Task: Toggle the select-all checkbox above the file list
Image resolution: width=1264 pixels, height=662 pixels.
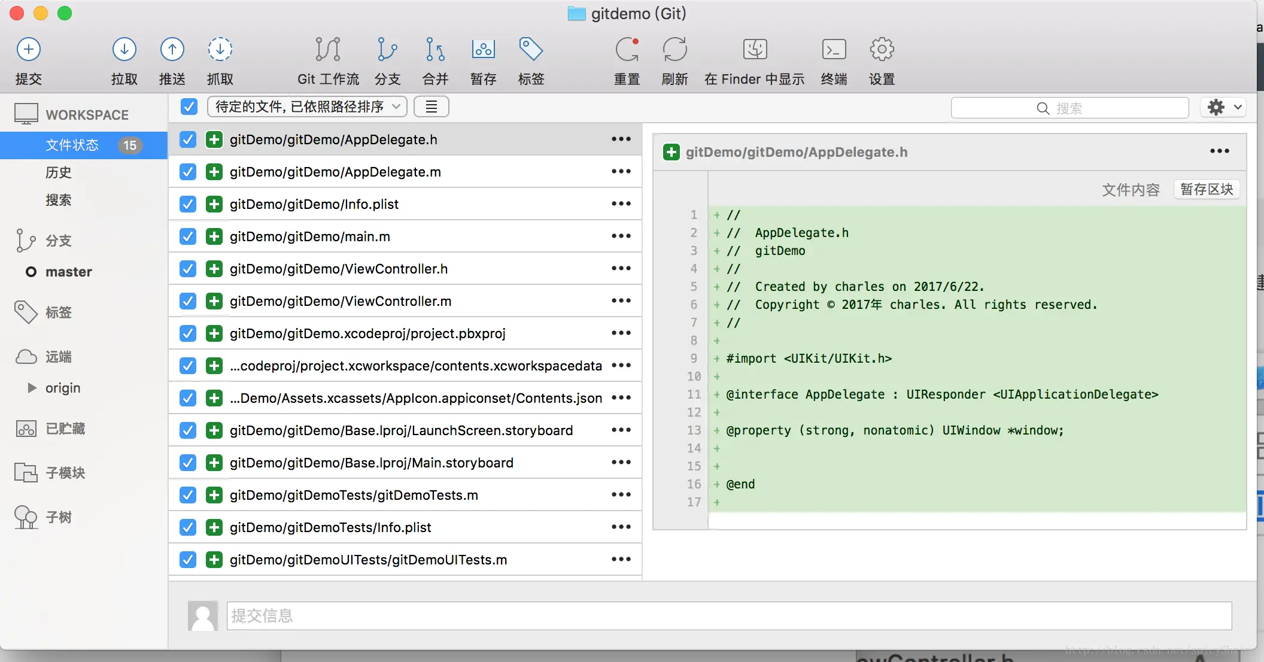Action: [x=189, y=107]
